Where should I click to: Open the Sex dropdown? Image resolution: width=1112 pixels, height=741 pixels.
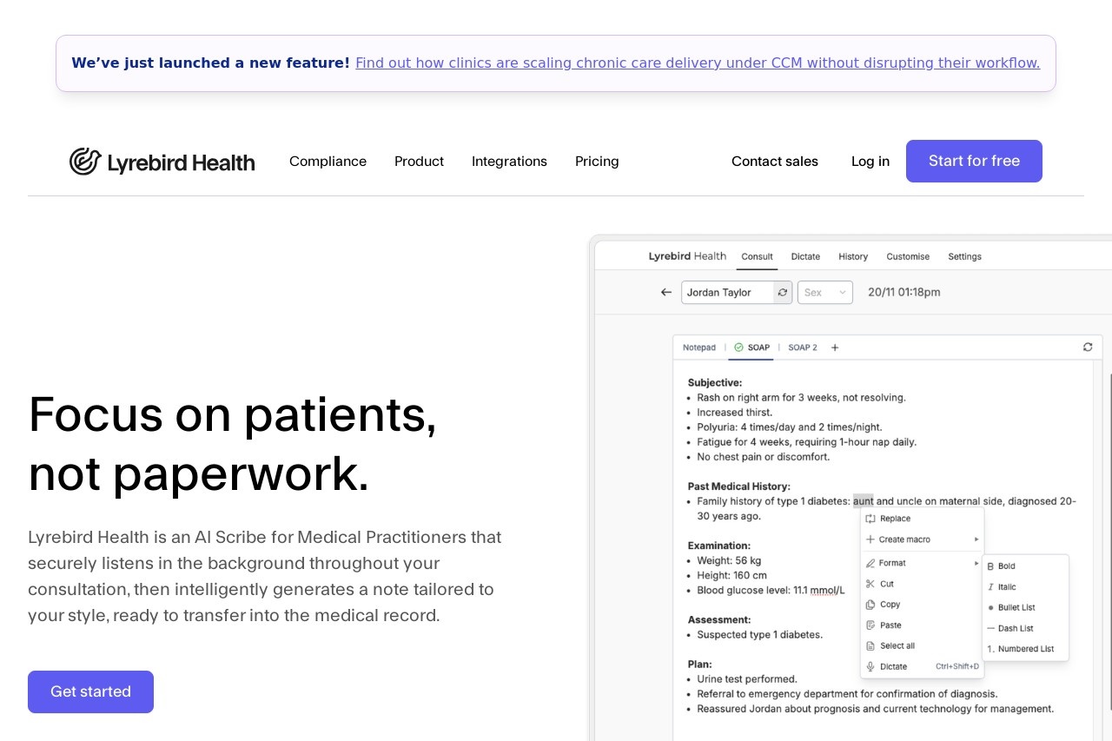[825, 293]
